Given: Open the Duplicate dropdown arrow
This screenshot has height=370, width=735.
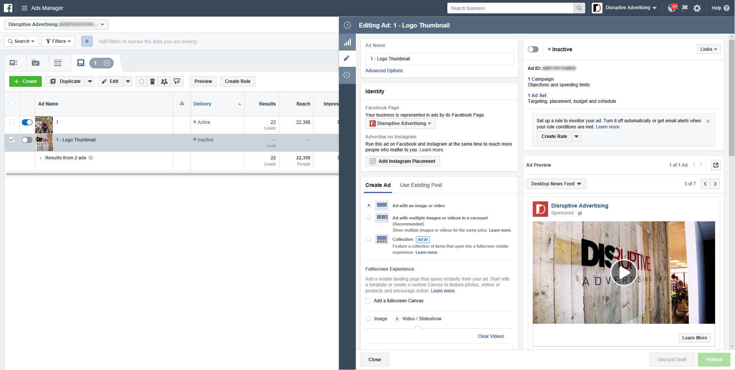Looking at the screenshot, I should coord(90,81).
